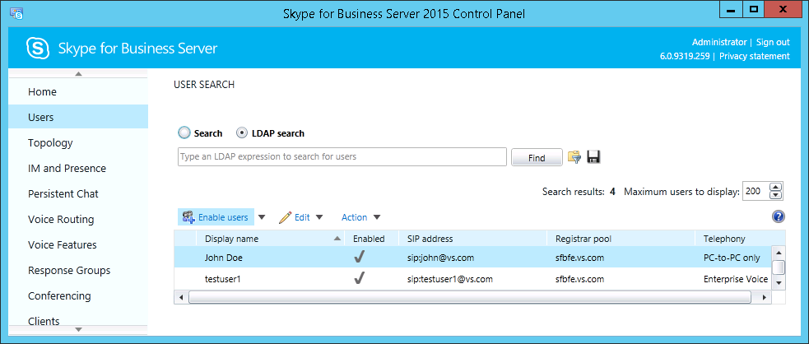Expand the Enable users dropdown arrow
This screenshot has height=344, width=809.
262,217
